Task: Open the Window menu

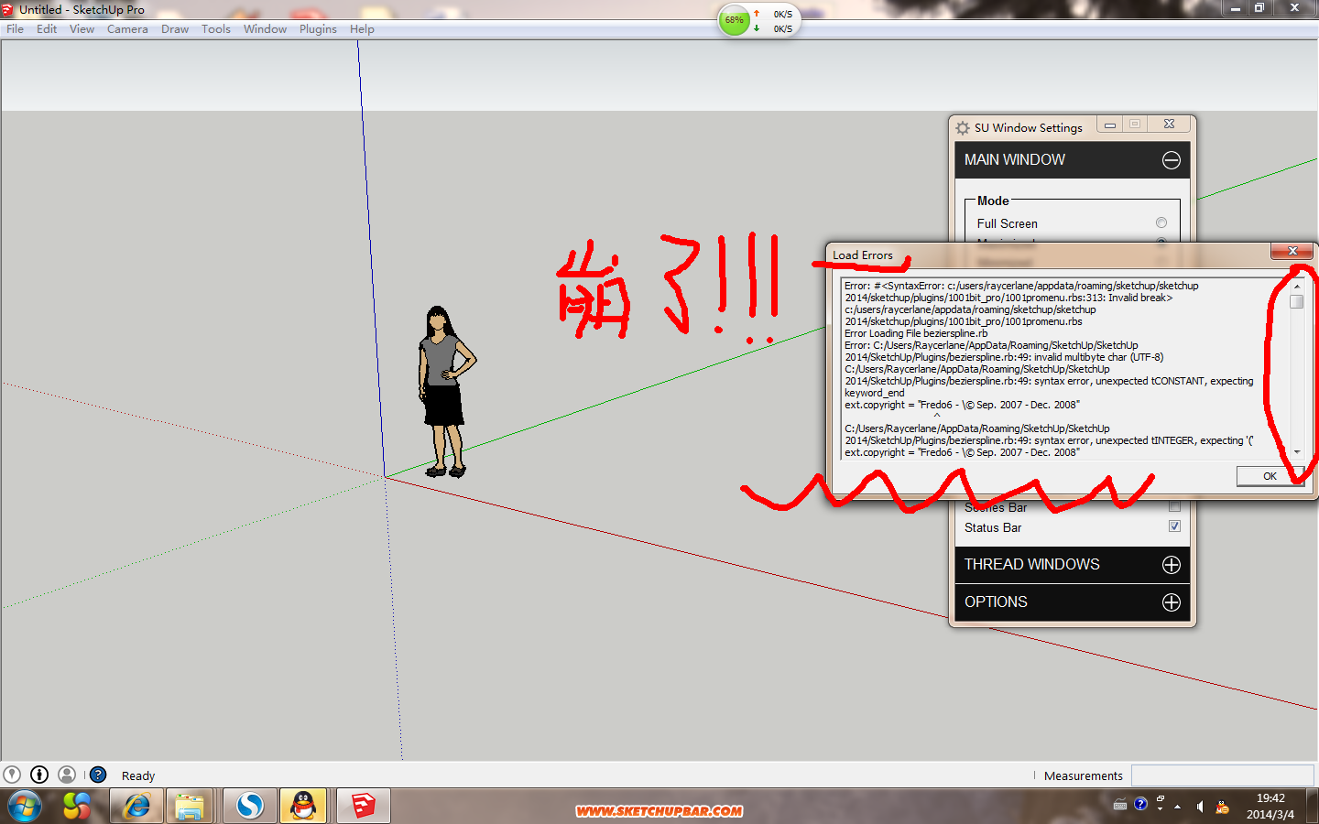Action: coord(265,29)
